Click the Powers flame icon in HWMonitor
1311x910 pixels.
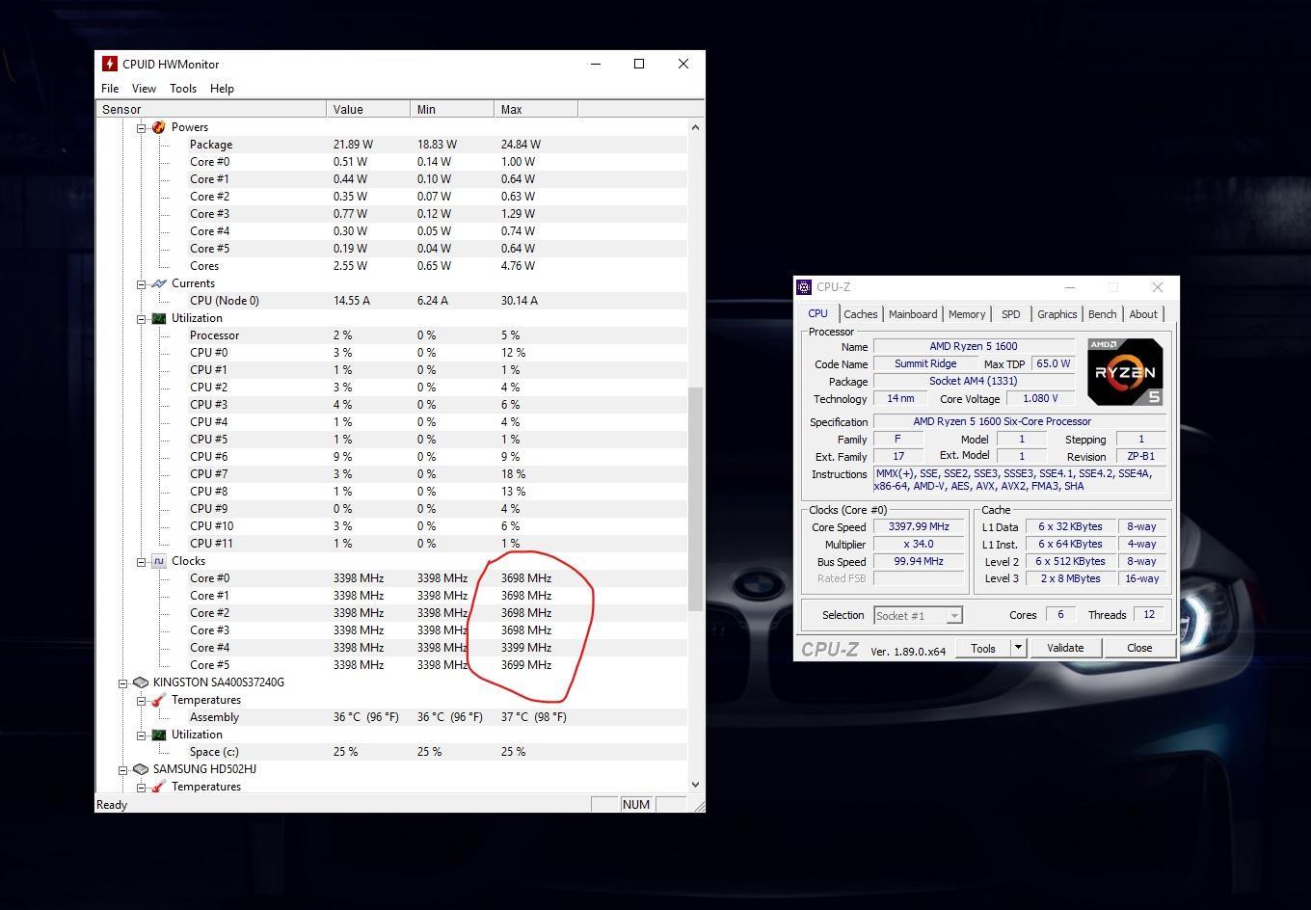pos(159,127)
